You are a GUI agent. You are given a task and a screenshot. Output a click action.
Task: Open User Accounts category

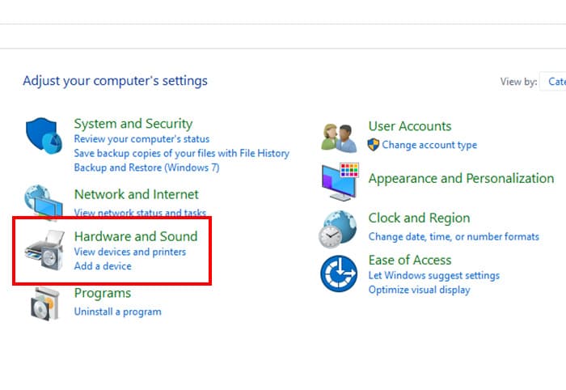coord(410,126)
